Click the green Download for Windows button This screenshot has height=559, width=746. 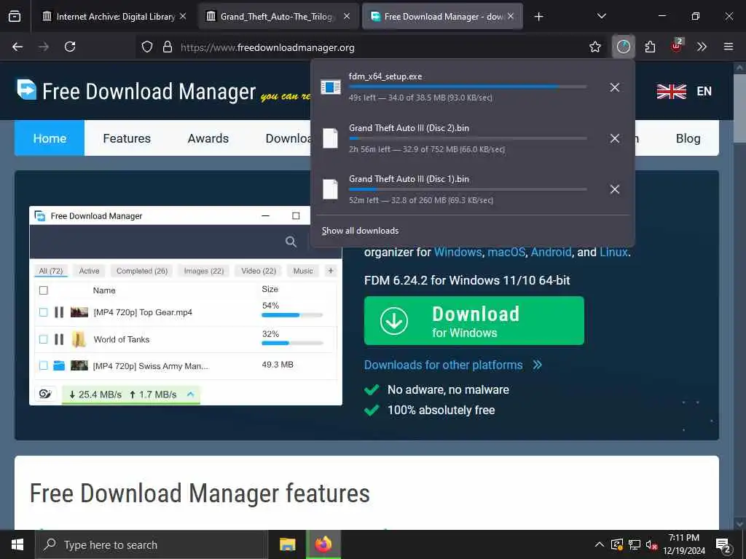474,320
